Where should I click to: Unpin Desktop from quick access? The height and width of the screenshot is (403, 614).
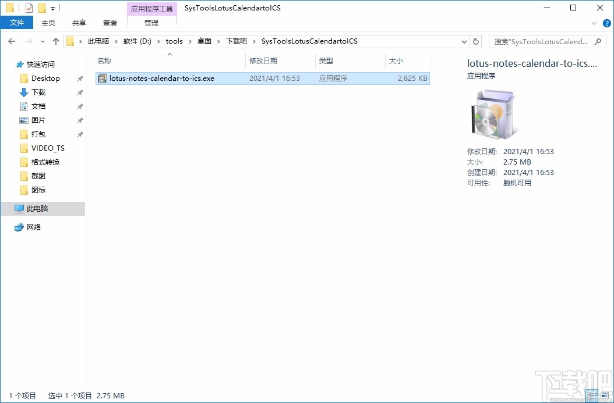point(80,78)
